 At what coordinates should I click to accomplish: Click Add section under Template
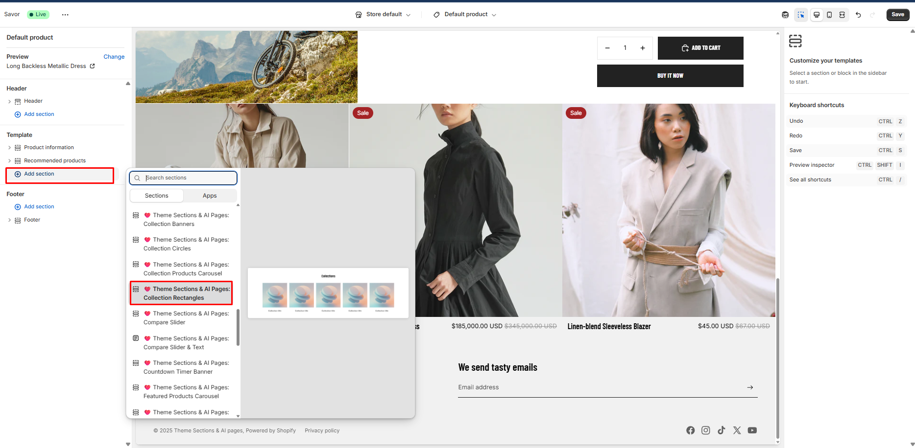[x=60, y=175]
